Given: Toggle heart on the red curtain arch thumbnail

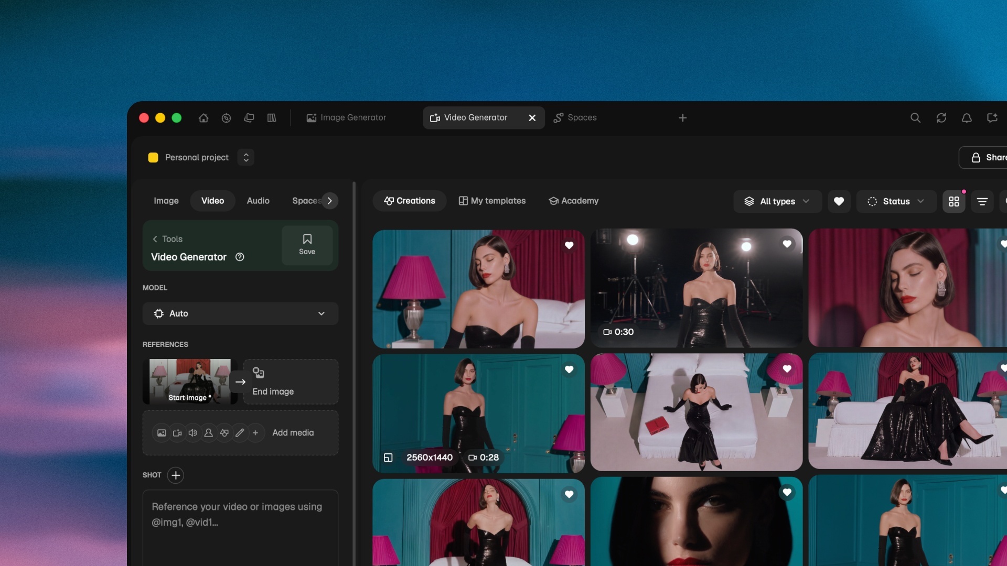Looking at the screenshot, I should 569,494.
